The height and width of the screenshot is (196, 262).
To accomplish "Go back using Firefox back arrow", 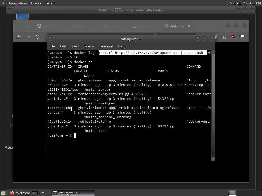I will (19, 37).
